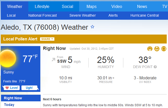Click the large sun weather icon
This screenshot has height=108, width=168.
pyautogui.click(x=7, y=58)
